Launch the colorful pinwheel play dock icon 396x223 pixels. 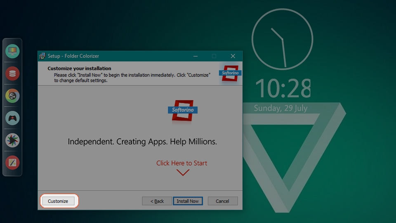point(12,140)
